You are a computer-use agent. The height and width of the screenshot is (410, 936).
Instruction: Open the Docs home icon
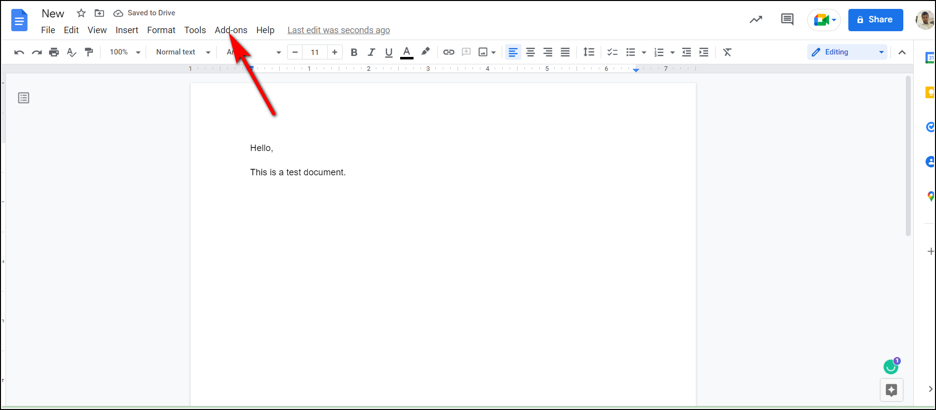tap(19, 20)
